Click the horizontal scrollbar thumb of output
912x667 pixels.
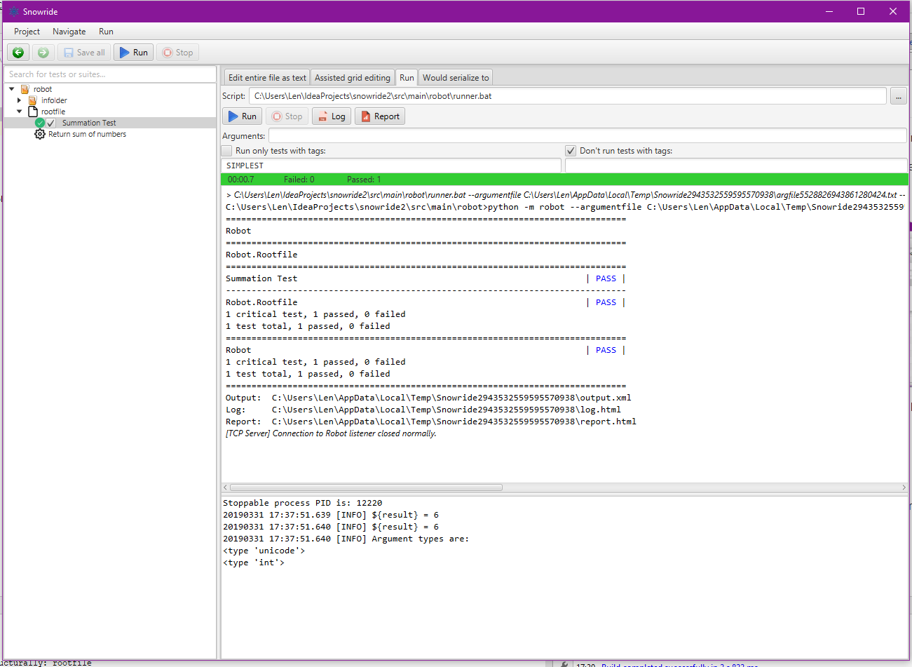[x=366, y=487]
